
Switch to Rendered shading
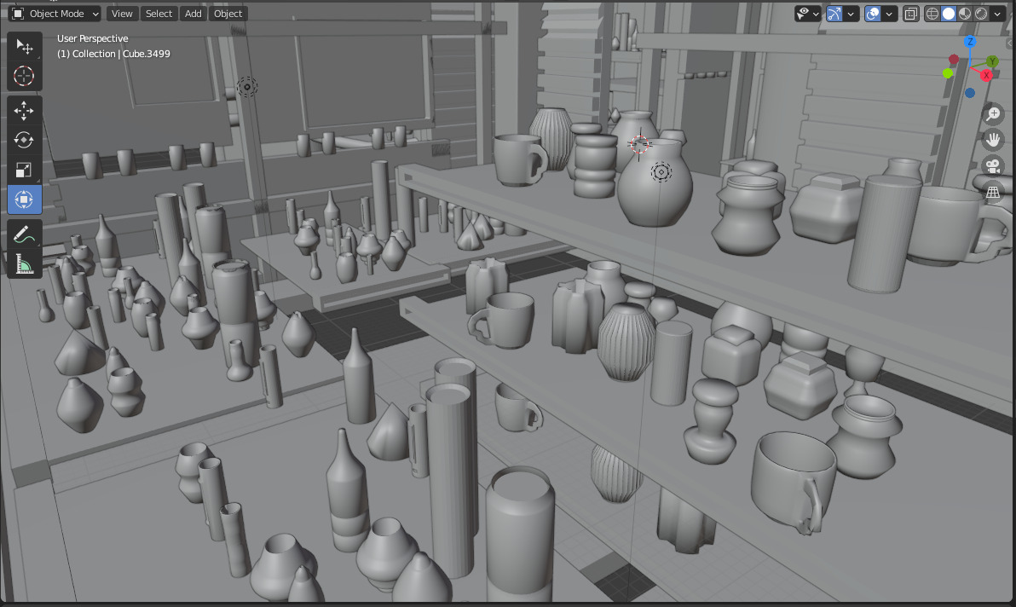tap(981, 14)
